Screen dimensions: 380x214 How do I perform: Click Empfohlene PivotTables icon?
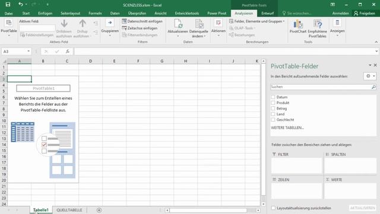coord(318,24)
